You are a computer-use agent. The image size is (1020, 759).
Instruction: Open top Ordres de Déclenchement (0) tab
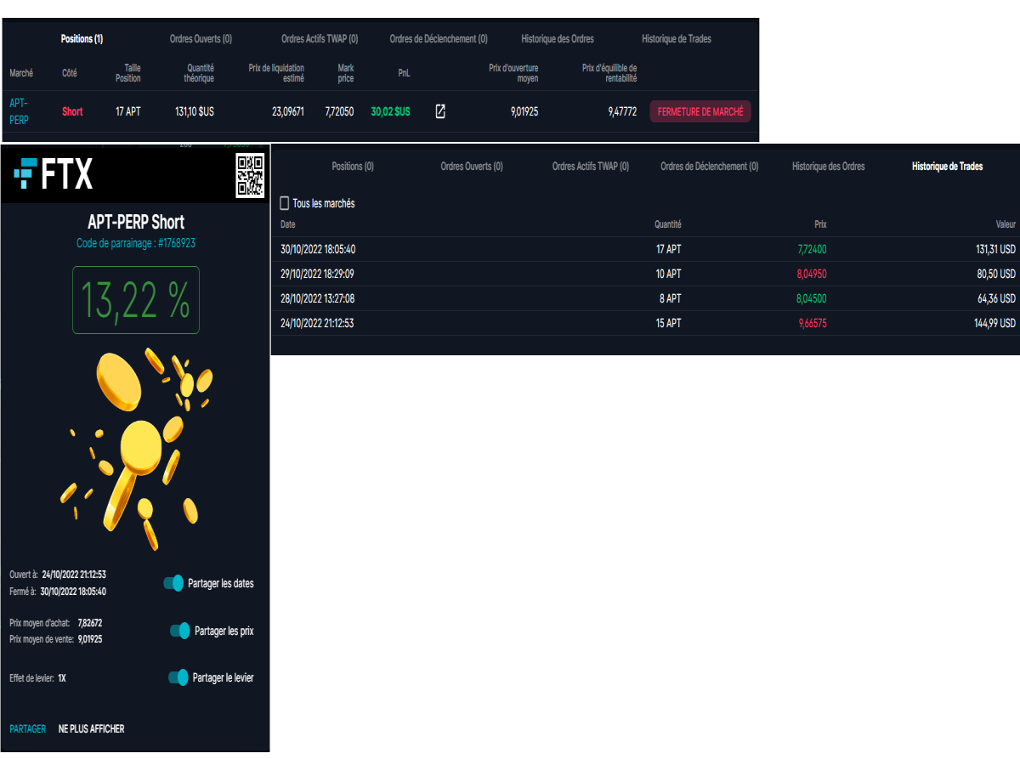click(439, 39)
